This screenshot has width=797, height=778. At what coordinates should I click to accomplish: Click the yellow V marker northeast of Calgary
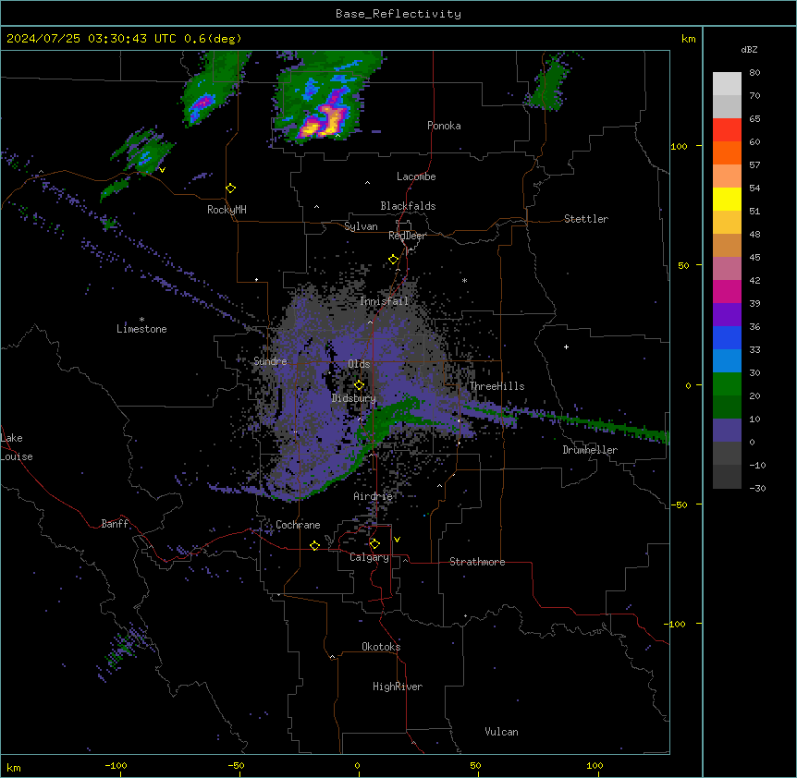point(397,540)
